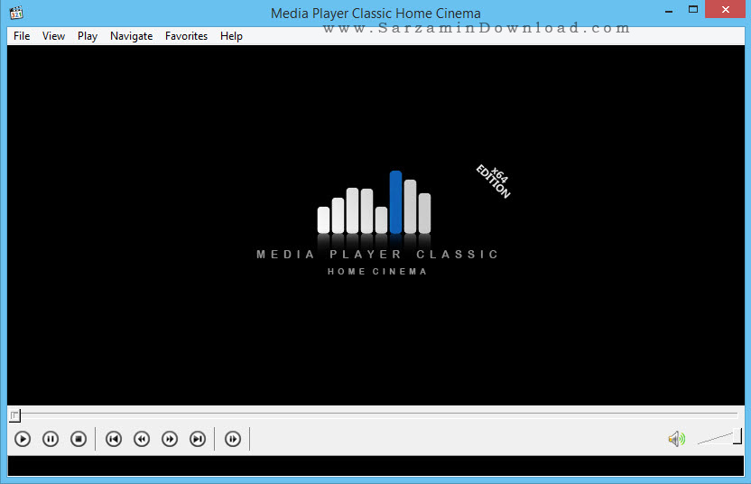Open the Play menu
The width and height of the screenshot is (751, 484).
point(88,36)
